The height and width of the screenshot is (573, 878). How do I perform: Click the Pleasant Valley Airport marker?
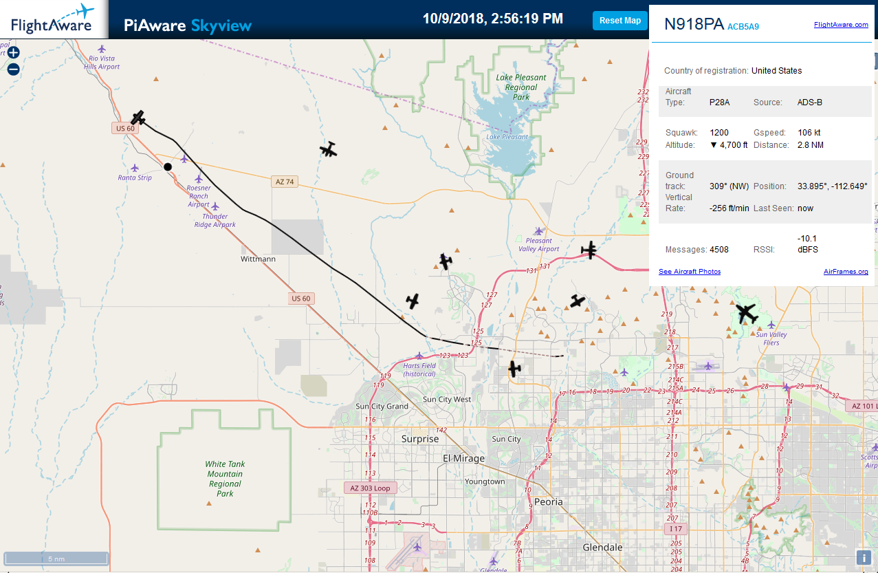tap(538, 231)
